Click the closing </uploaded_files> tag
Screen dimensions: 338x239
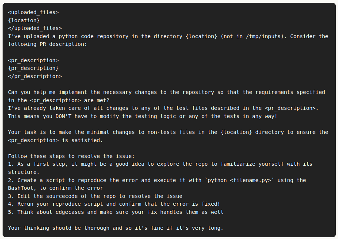(35, 28)
